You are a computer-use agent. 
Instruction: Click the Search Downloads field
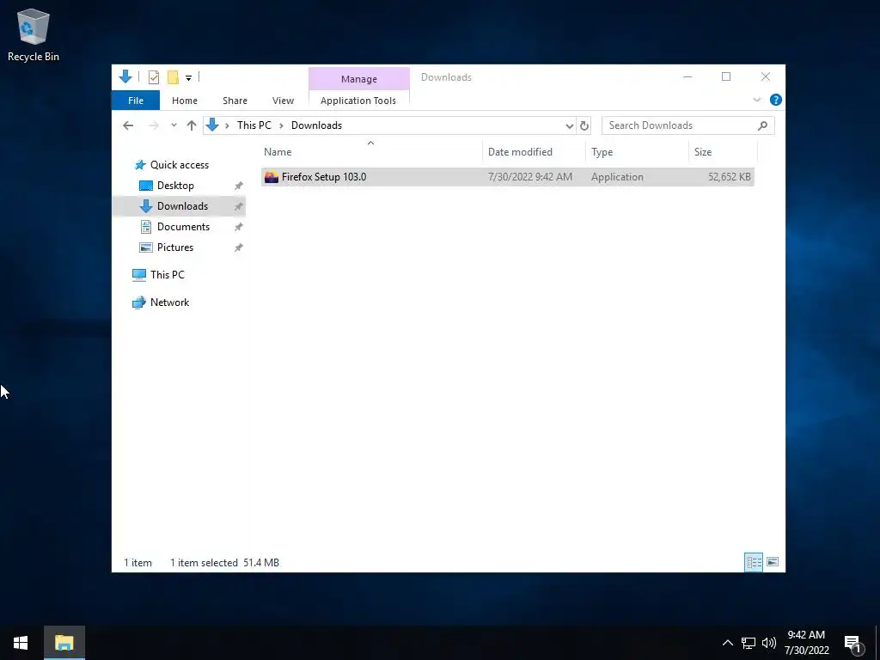[688, 125]
